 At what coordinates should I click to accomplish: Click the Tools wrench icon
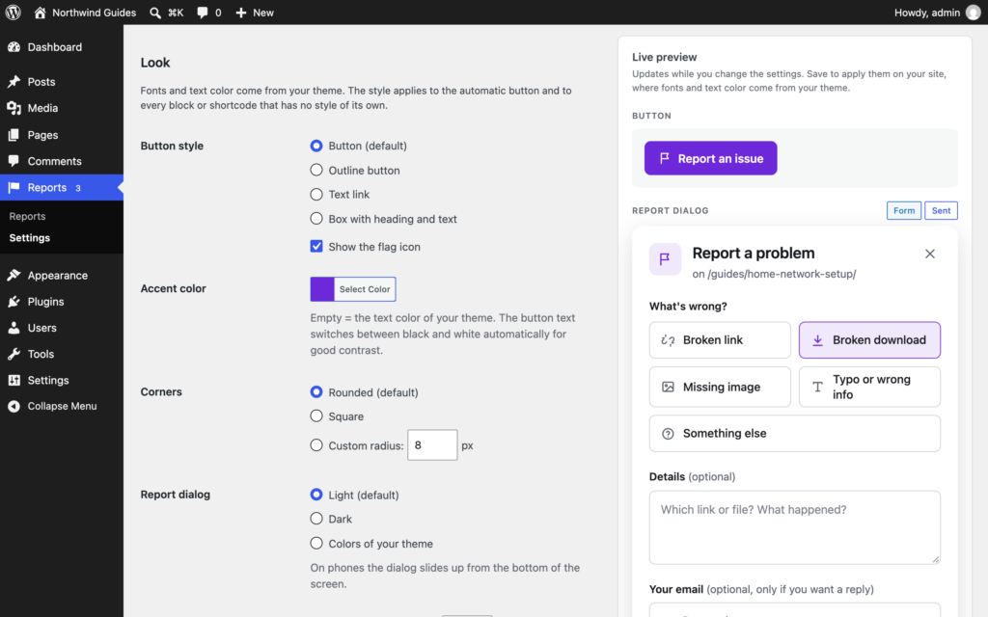coord(14,354)
